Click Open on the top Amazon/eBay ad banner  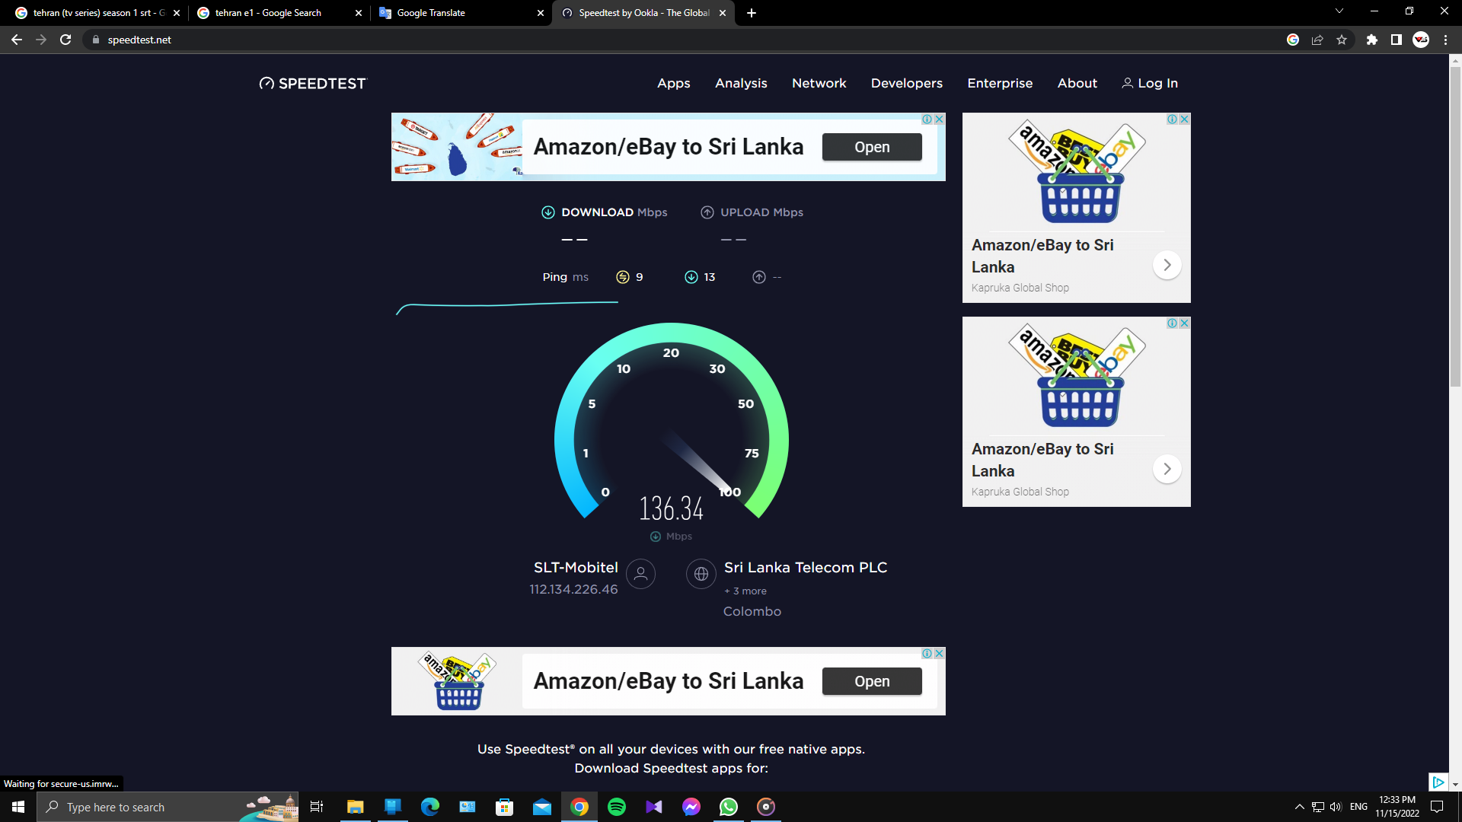(x=872, y=147)
